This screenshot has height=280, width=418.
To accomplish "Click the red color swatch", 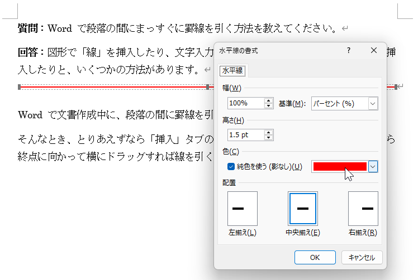I will pyautogui.click(x=340, y=166).
